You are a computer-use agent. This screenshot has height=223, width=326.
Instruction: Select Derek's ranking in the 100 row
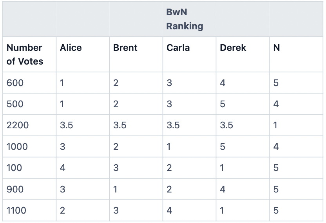222,168
